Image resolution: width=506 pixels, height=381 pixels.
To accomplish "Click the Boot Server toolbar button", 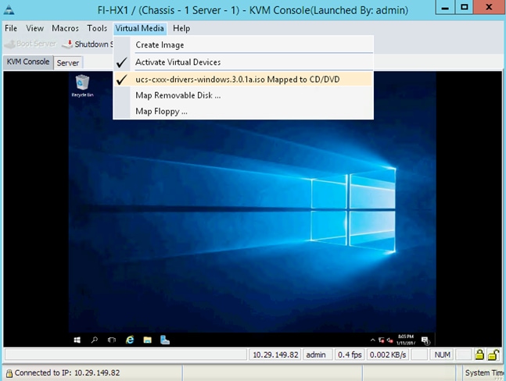I will coord(31,44).
